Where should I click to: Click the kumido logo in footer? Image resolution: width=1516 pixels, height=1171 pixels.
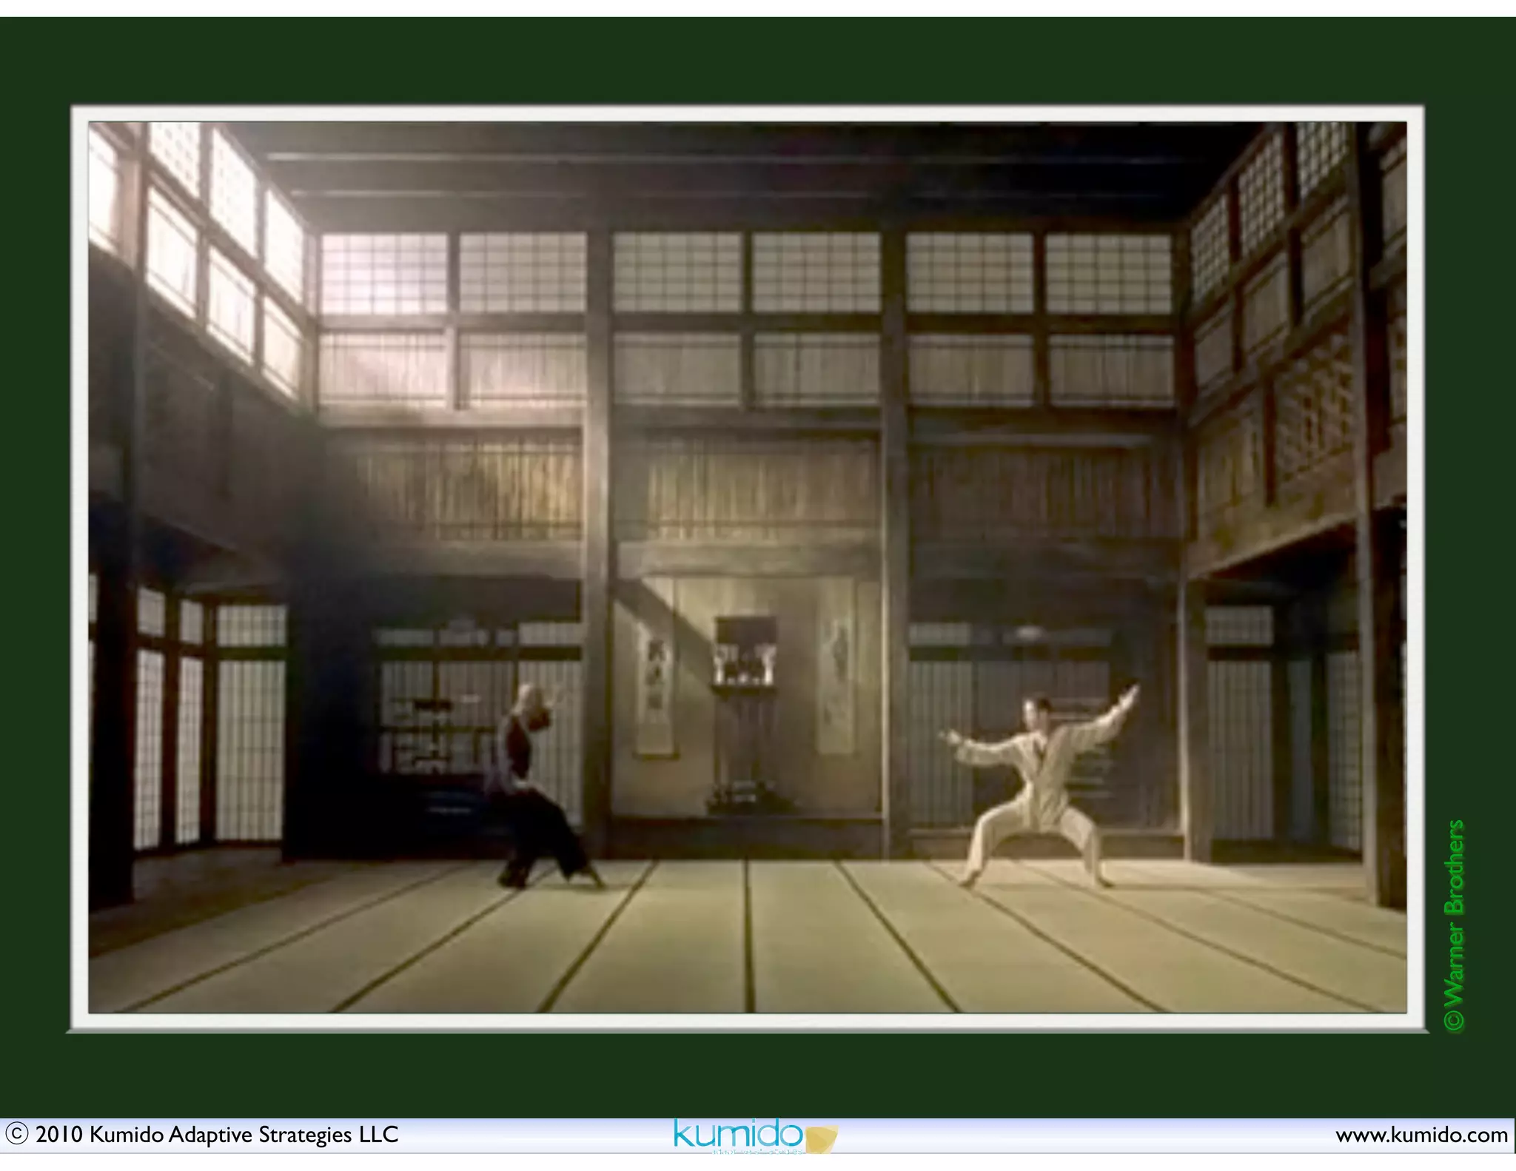[x=737, y=1134]
